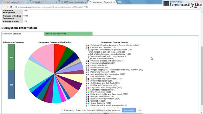The height and width of the screenshot is (114, 203).
Task: Collapse the Cell Wall and Capsule category
Action: pyautogui.click(x=86, y=48)
